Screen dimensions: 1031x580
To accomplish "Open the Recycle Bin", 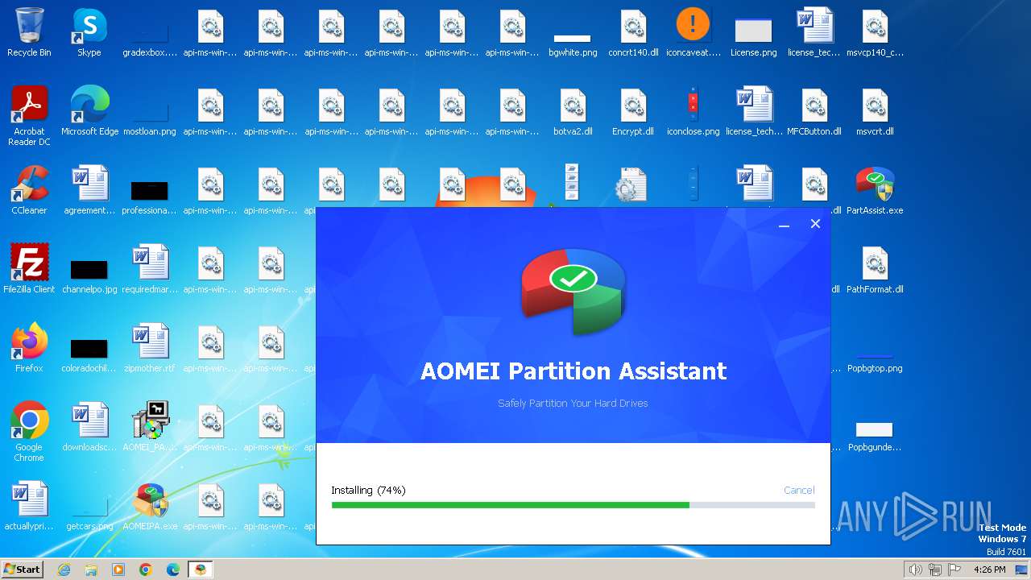I will click(29, 33).
